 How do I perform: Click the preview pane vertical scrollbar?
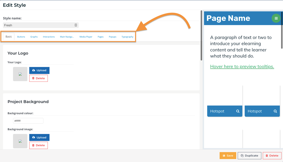(282, 30)
